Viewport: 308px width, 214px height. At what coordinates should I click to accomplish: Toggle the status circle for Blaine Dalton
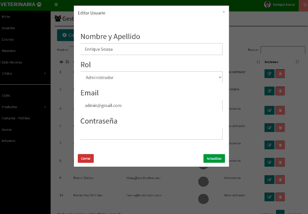203,181
